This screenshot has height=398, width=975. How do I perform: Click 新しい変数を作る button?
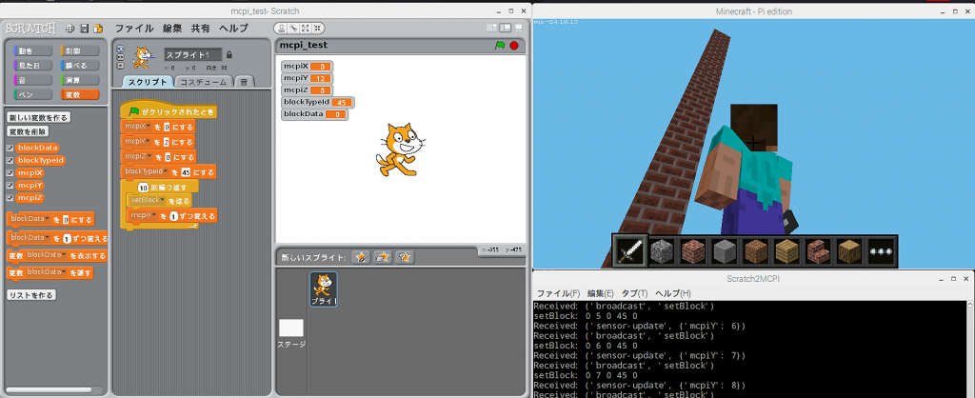(x=38, y=117)
